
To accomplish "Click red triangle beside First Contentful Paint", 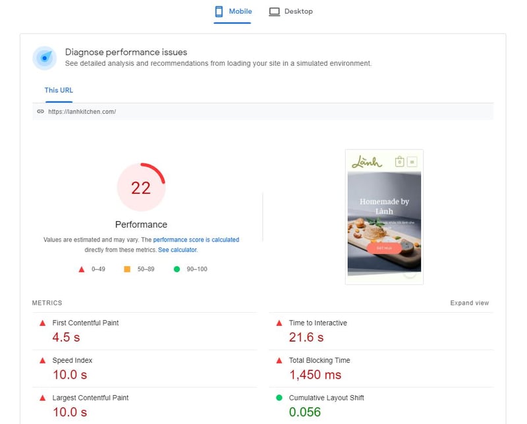I will (43, 323).
